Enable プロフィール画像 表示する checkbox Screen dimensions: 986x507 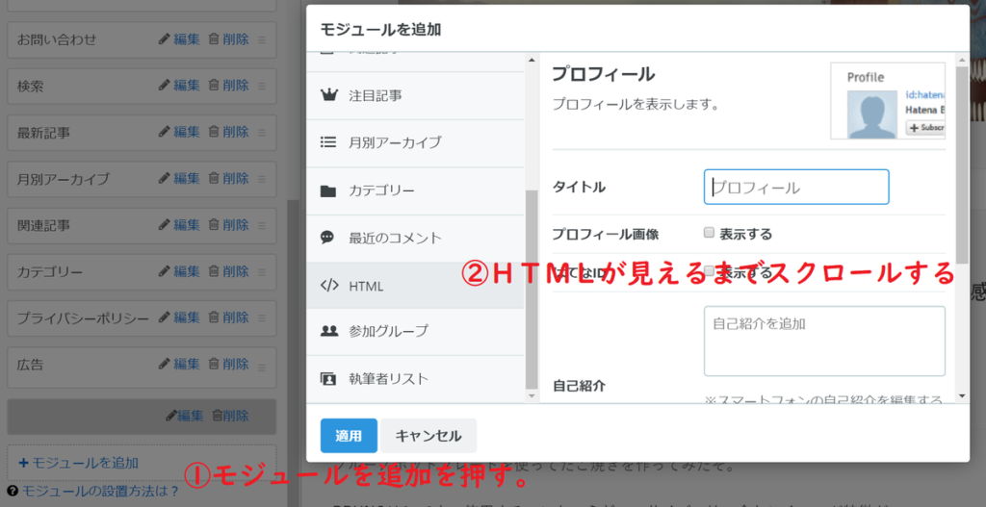pyautogui.click(x=710, y=233)
